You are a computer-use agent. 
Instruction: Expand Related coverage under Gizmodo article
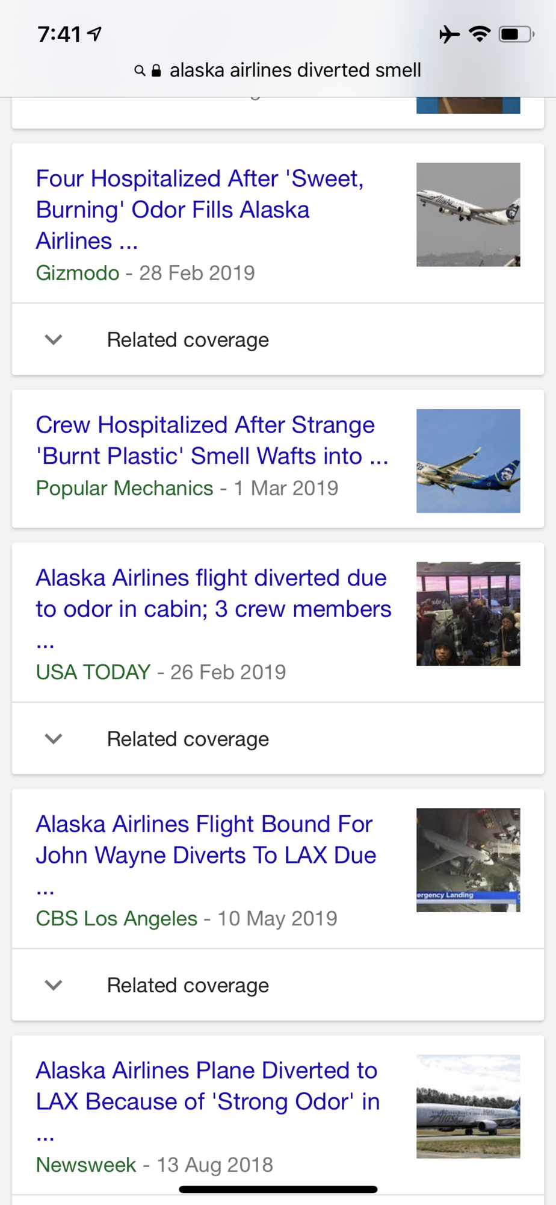click(278, 340)
